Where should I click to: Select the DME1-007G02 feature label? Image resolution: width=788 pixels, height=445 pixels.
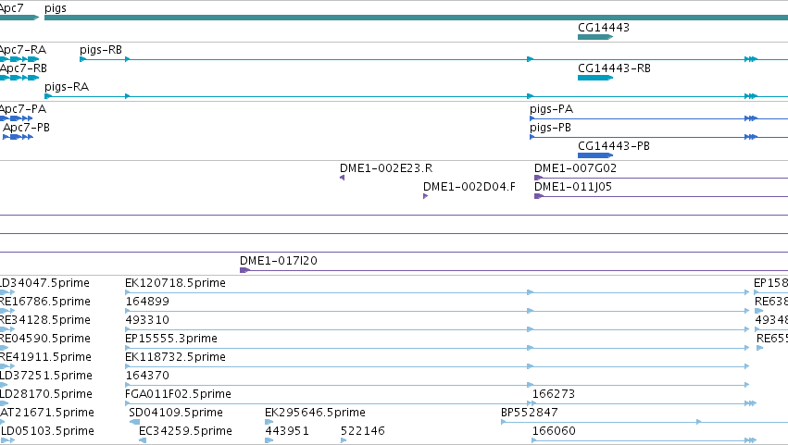pos(575,168)
